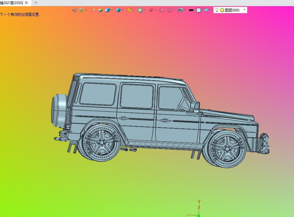Viewport: 294px width, 217px height.
Task: Click the rear side window of model
Action: click(98, 94)
